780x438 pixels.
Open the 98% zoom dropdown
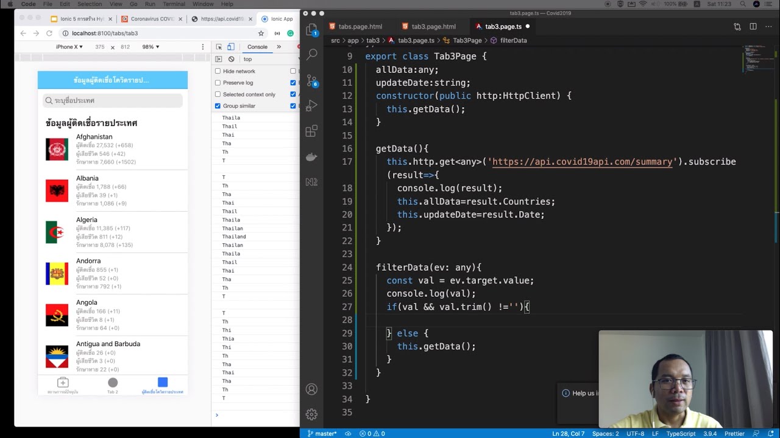coord(151,47)
